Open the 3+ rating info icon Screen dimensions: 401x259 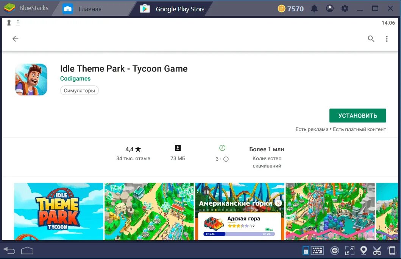pos(226,159)
